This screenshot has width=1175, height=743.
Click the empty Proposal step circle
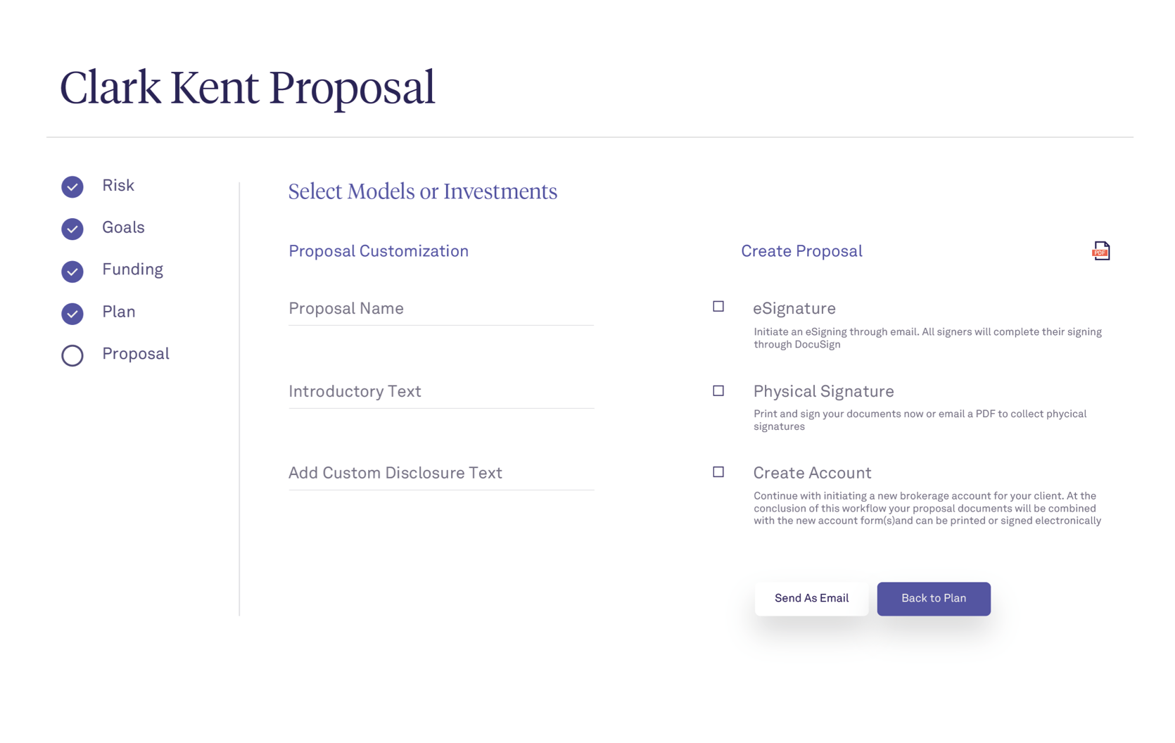click(72, 355)
